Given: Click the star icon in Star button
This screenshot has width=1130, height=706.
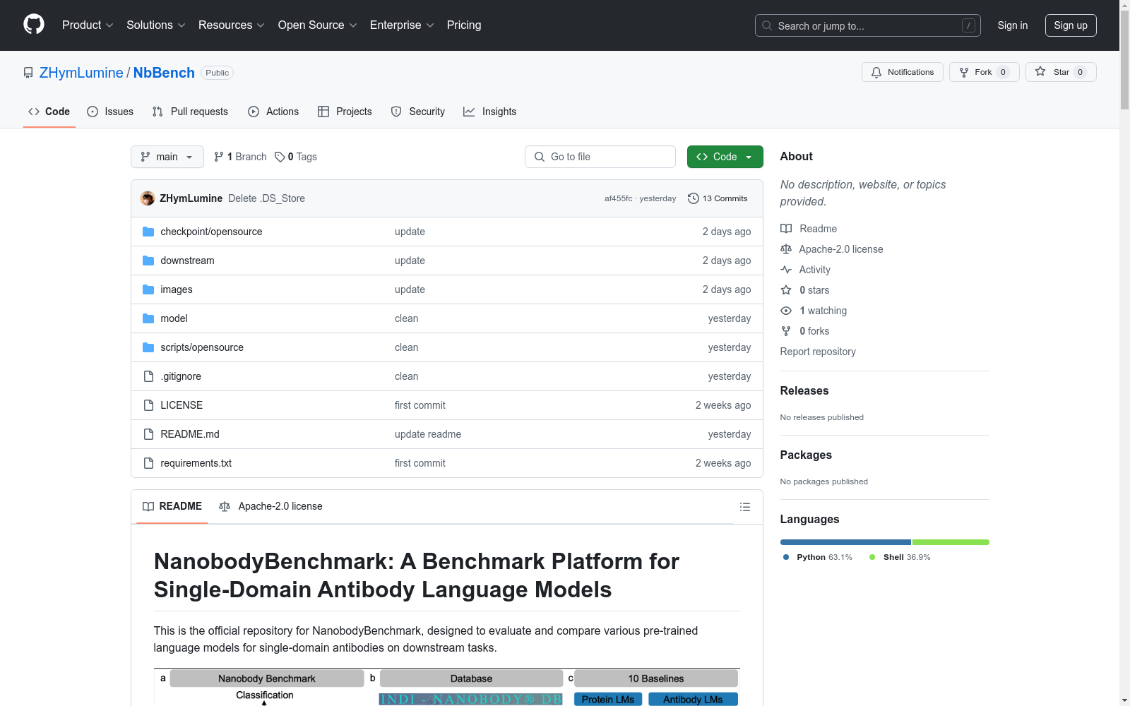Looking at the screenshot, I should pos(1040,72).
